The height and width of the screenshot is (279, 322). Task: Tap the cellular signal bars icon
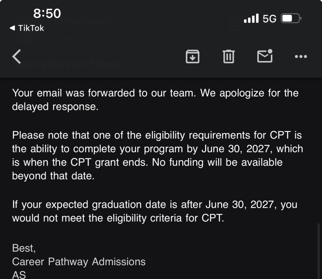coord(251,18)
